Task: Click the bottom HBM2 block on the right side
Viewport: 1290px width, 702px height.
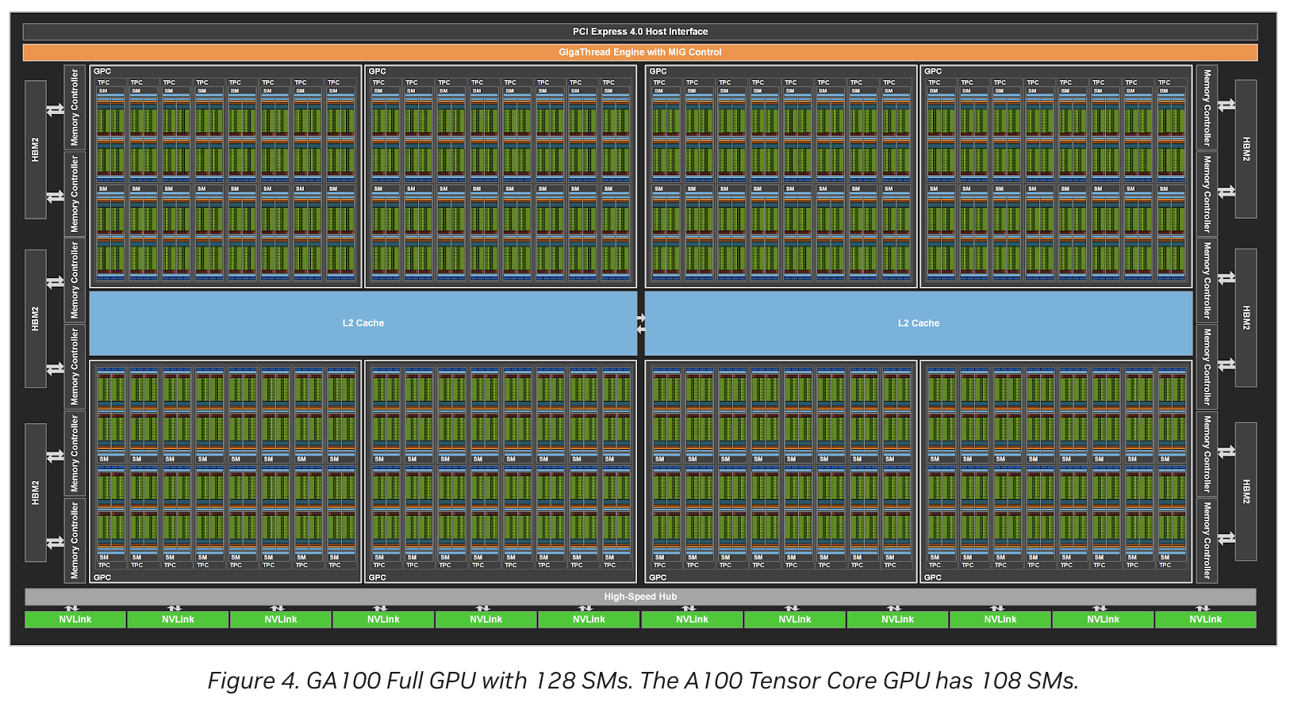Action: click(x=1246, y=491)
